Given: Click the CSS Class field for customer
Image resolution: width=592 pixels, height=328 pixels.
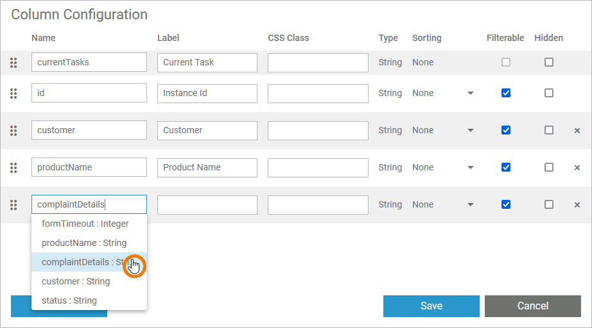Looking at the screenshot, I should [x=318, y=131].
